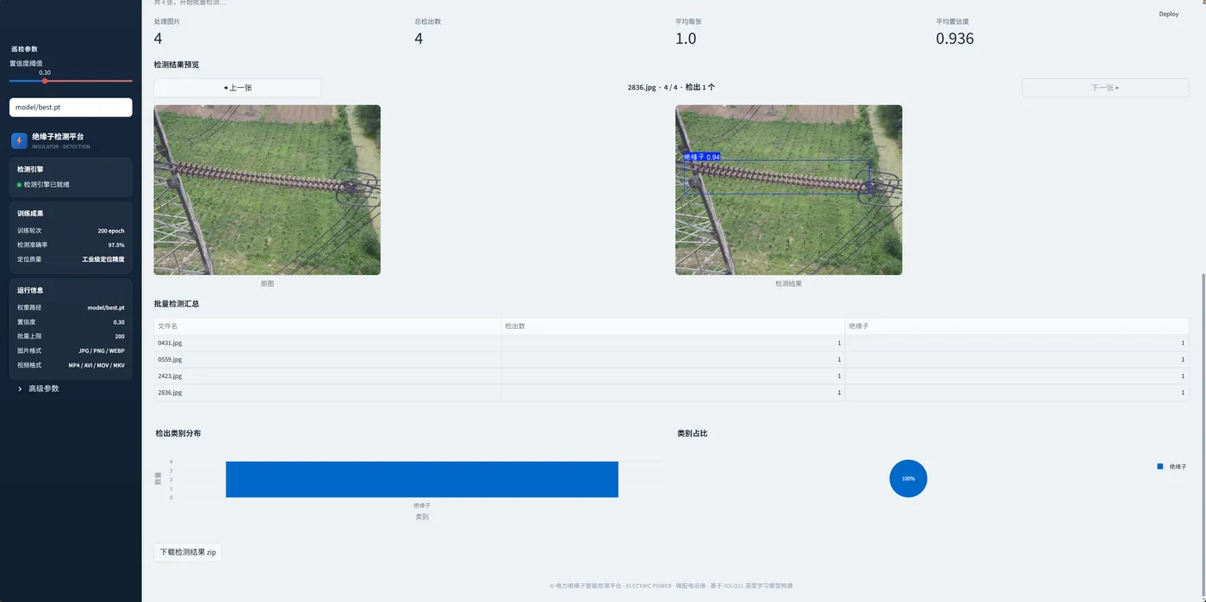Click the 总检出数 metric value

tap(419, 39)
